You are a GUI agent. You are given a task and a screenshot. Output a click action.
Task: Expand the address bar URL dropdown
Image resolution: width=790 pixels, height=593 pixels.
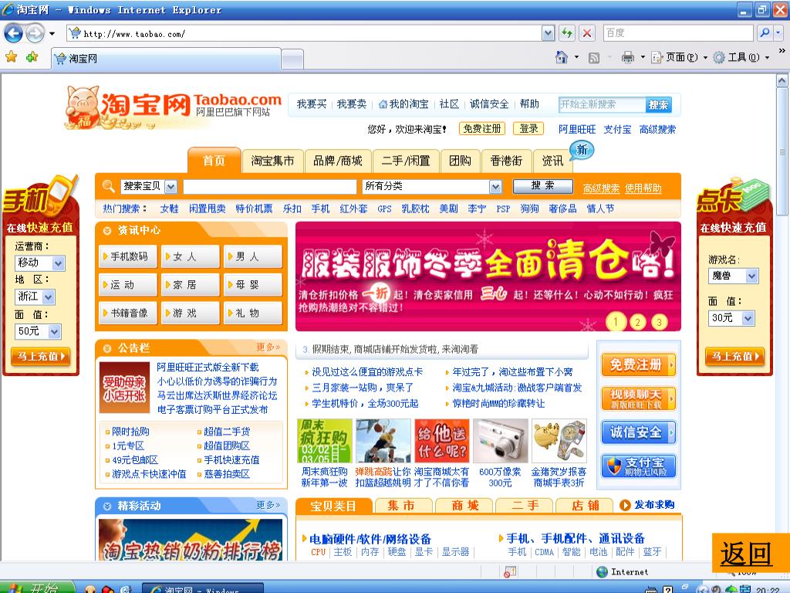(x=549, y=34)
